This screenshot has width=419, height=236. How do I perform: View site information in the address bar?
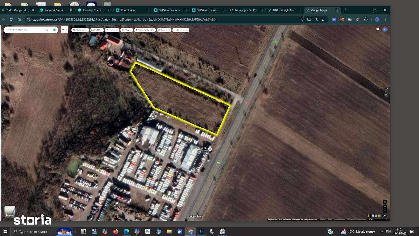28,19
